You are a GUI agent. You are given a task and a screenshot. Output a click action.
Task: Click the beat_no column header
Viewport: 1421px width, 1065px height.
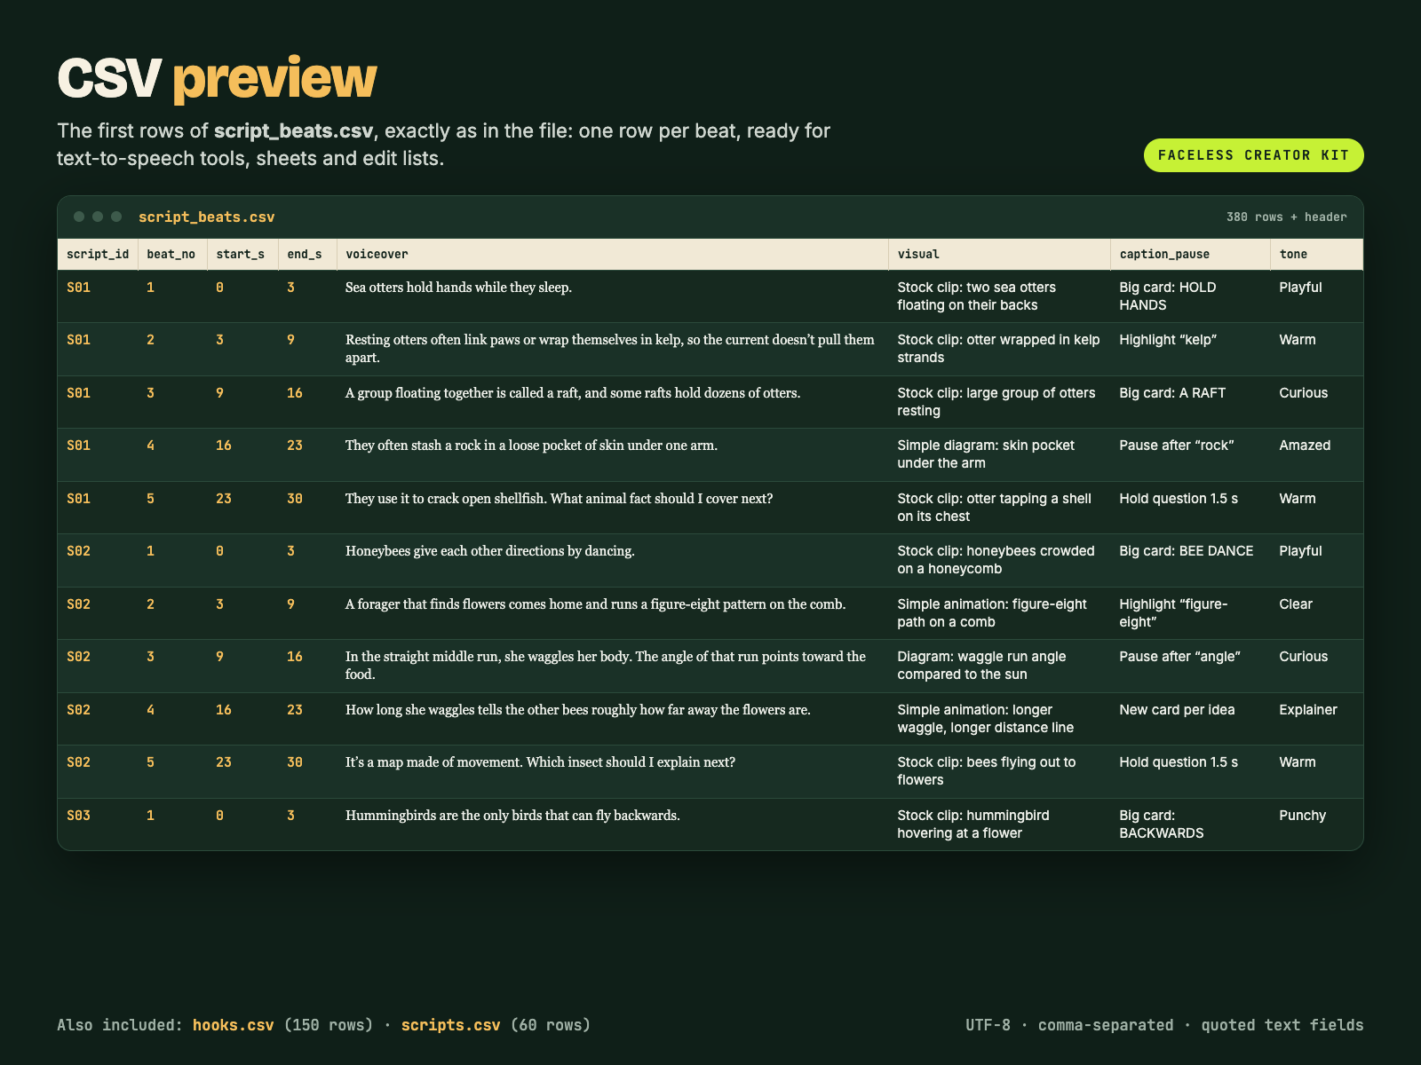tap(171, 254)
